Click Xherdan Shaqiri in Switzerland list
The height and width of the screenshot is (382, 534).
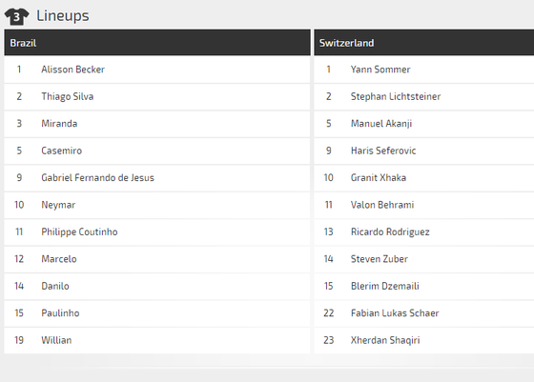point(385,340)
